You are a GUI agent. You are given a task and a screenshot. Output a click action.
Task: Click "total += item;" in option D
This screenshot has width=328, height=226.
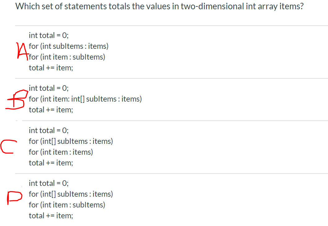[x=51, y=216]
